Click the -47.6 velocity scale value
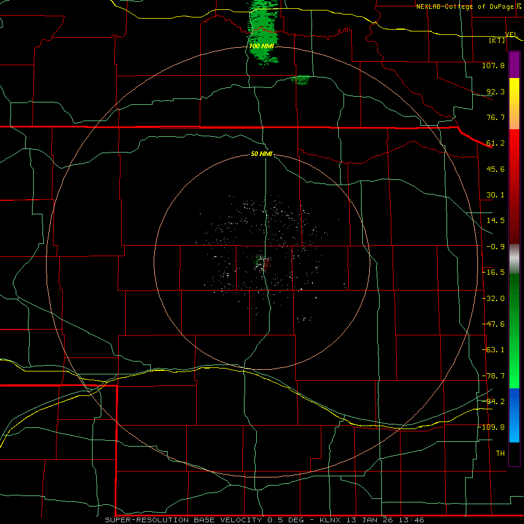This screenshot has height=524, width=524. tap(493, 324)
